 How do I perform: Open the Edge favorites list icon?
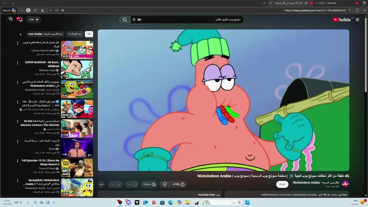(35, 10)
